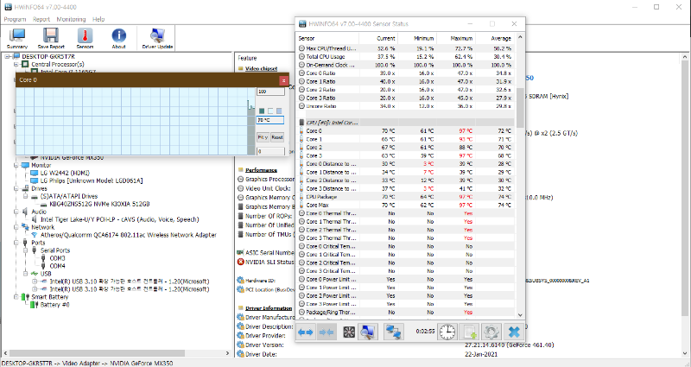Toggle the white square box in Core 0 graph
Screen dimensions: 691x367
[x=269, y=111]
